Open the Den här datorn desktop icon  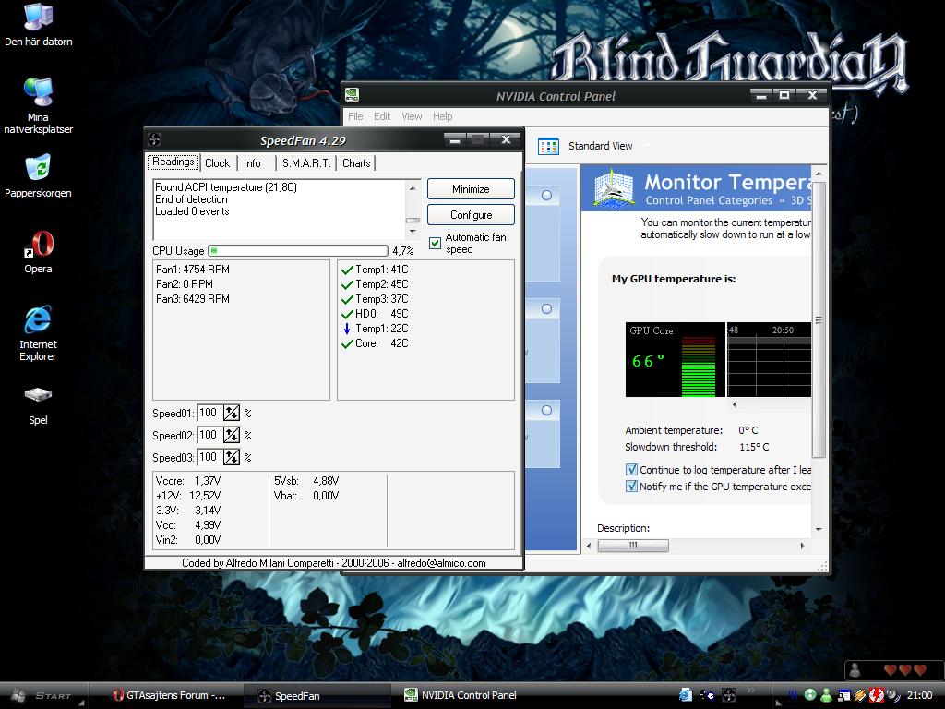tap(38, 23)
